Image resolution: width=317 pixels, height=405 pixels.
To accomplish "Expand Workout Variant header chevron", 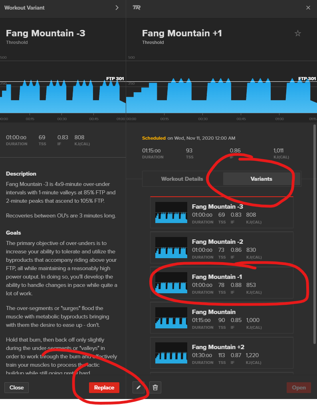I will [117, 8].
